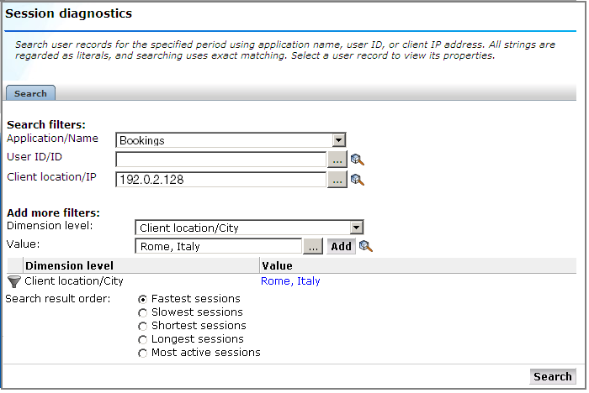Focus the Client location/IP field with 192.0.2.128
The image size is (589, 393).
click(x=220, y=180)
